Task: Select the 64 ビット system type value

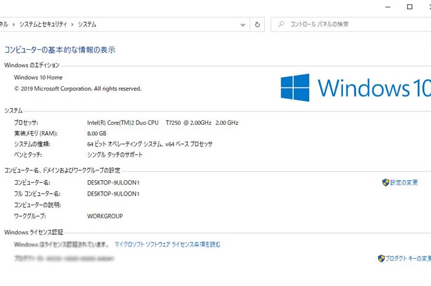Action: [x=150, y=144]
